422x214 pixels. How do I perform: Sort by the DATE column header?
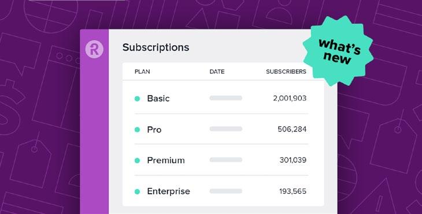pyautogui.click(x=217, y=72)
